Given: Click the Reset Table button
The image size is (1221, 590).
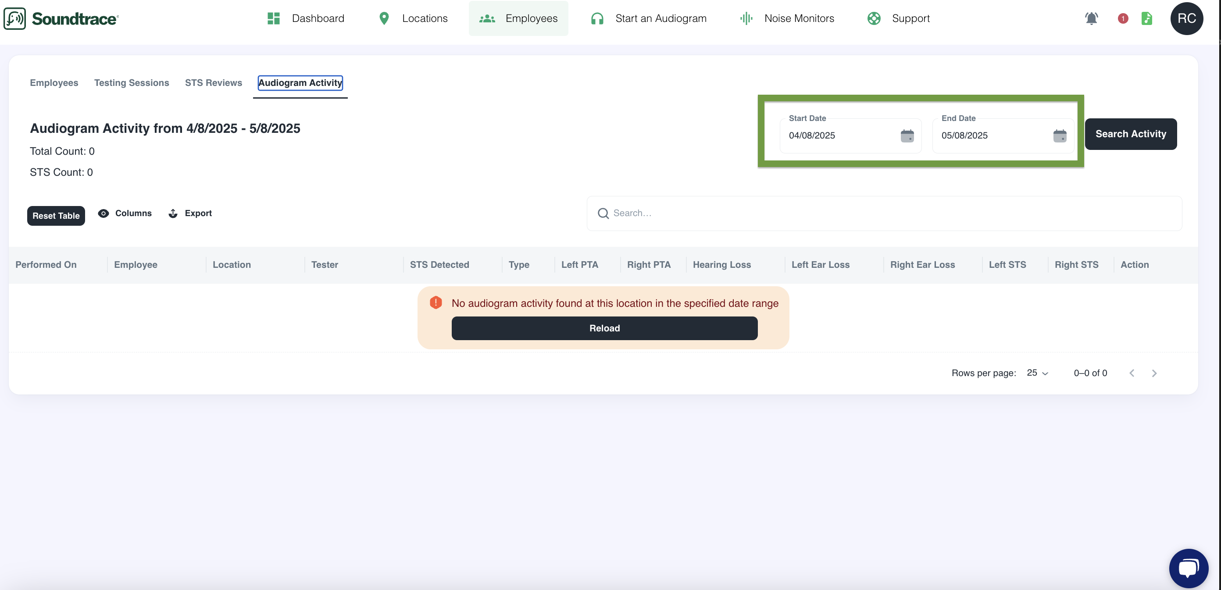Looking at the screenshot, I should (56, 216).
